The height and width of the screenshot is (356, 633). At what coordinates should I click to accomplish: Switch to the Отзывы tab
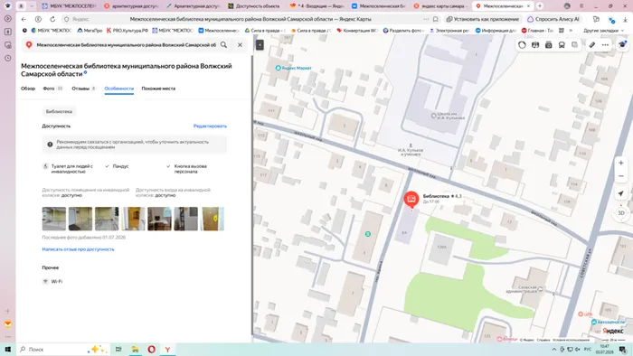click(83, 89)
